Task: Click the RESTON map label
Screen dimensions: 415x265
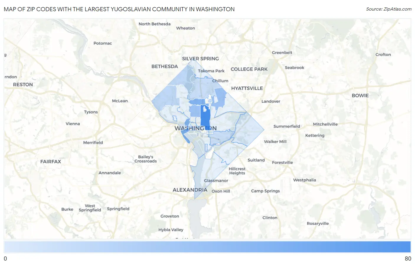Action: (x=23, y=85)
